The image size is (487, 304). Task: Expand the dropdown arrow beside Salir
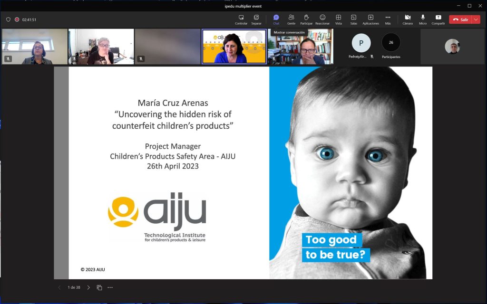click(476, 19)
